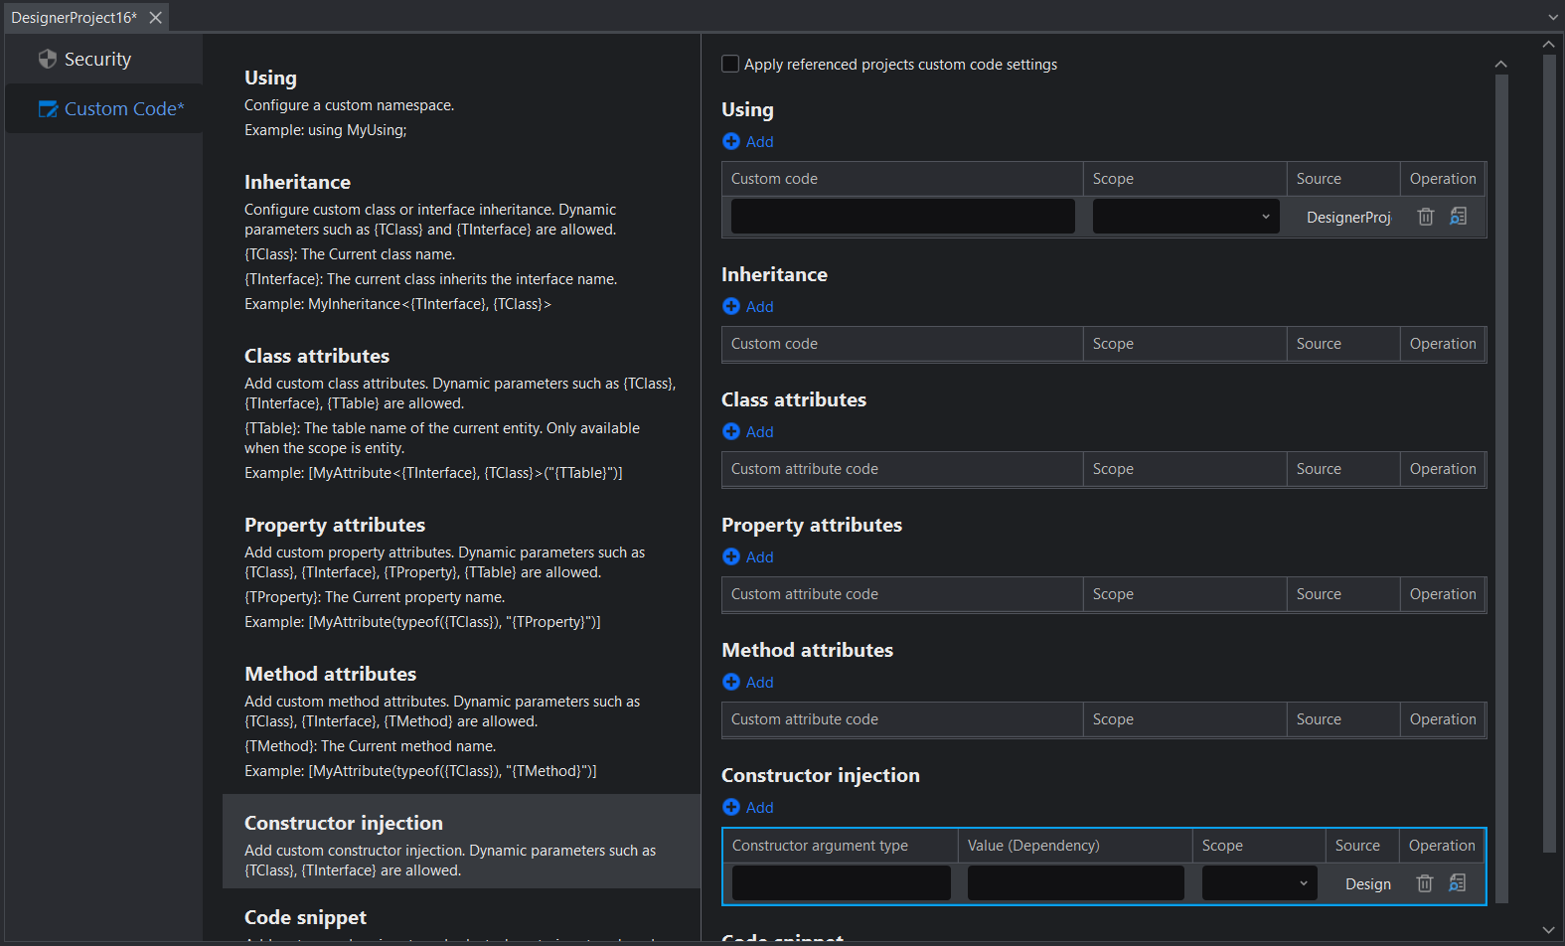Click plus icon under Property attributes
This screenshot has width=1565, height=946.
(731, 556)
